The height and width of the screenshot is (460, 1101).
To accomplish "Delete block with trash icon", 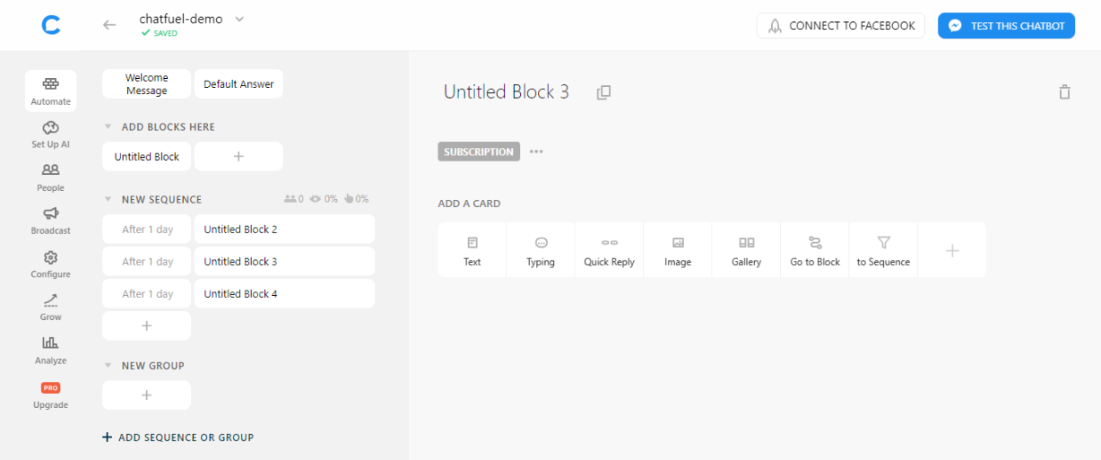I will point(1064,92).
